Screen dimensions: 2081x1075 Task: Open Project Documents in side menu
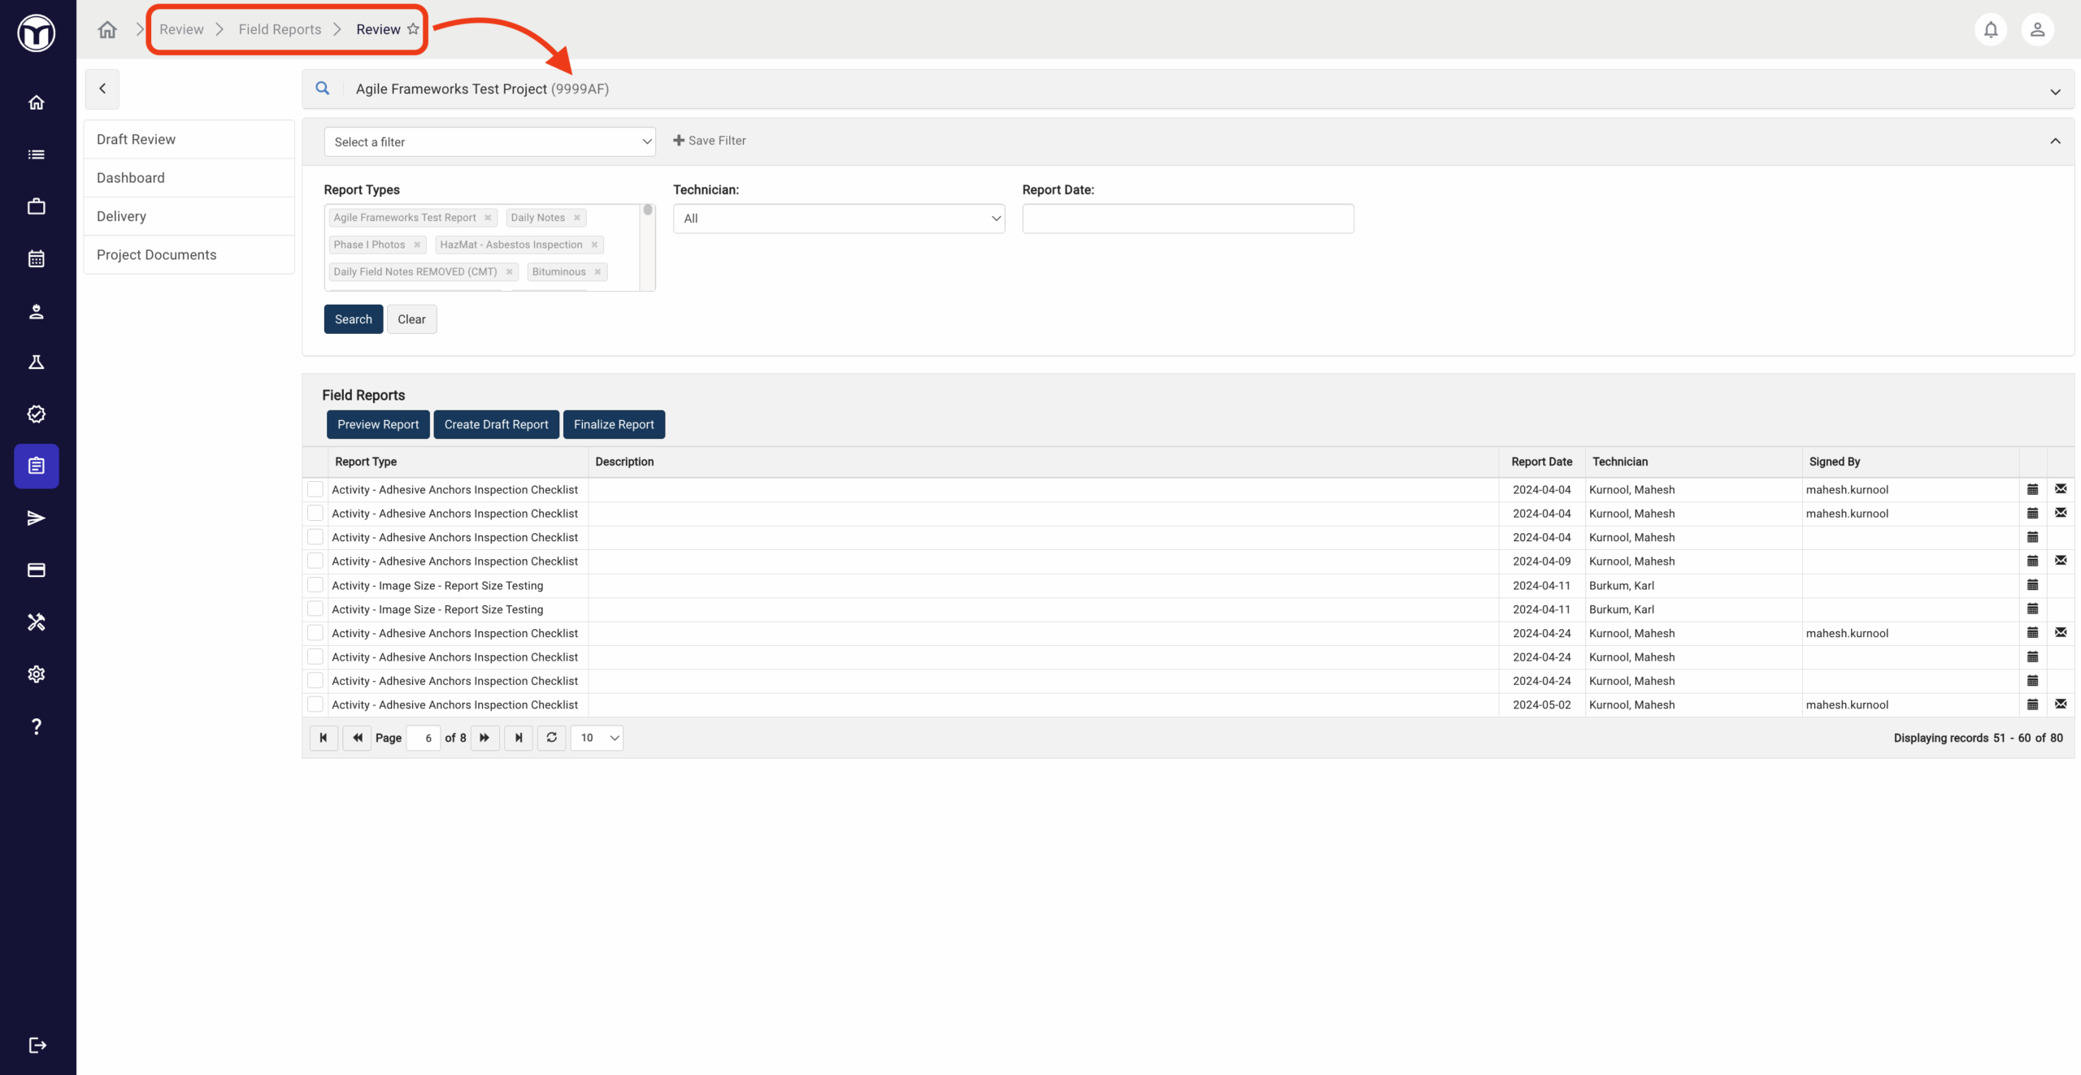[189, 255]
